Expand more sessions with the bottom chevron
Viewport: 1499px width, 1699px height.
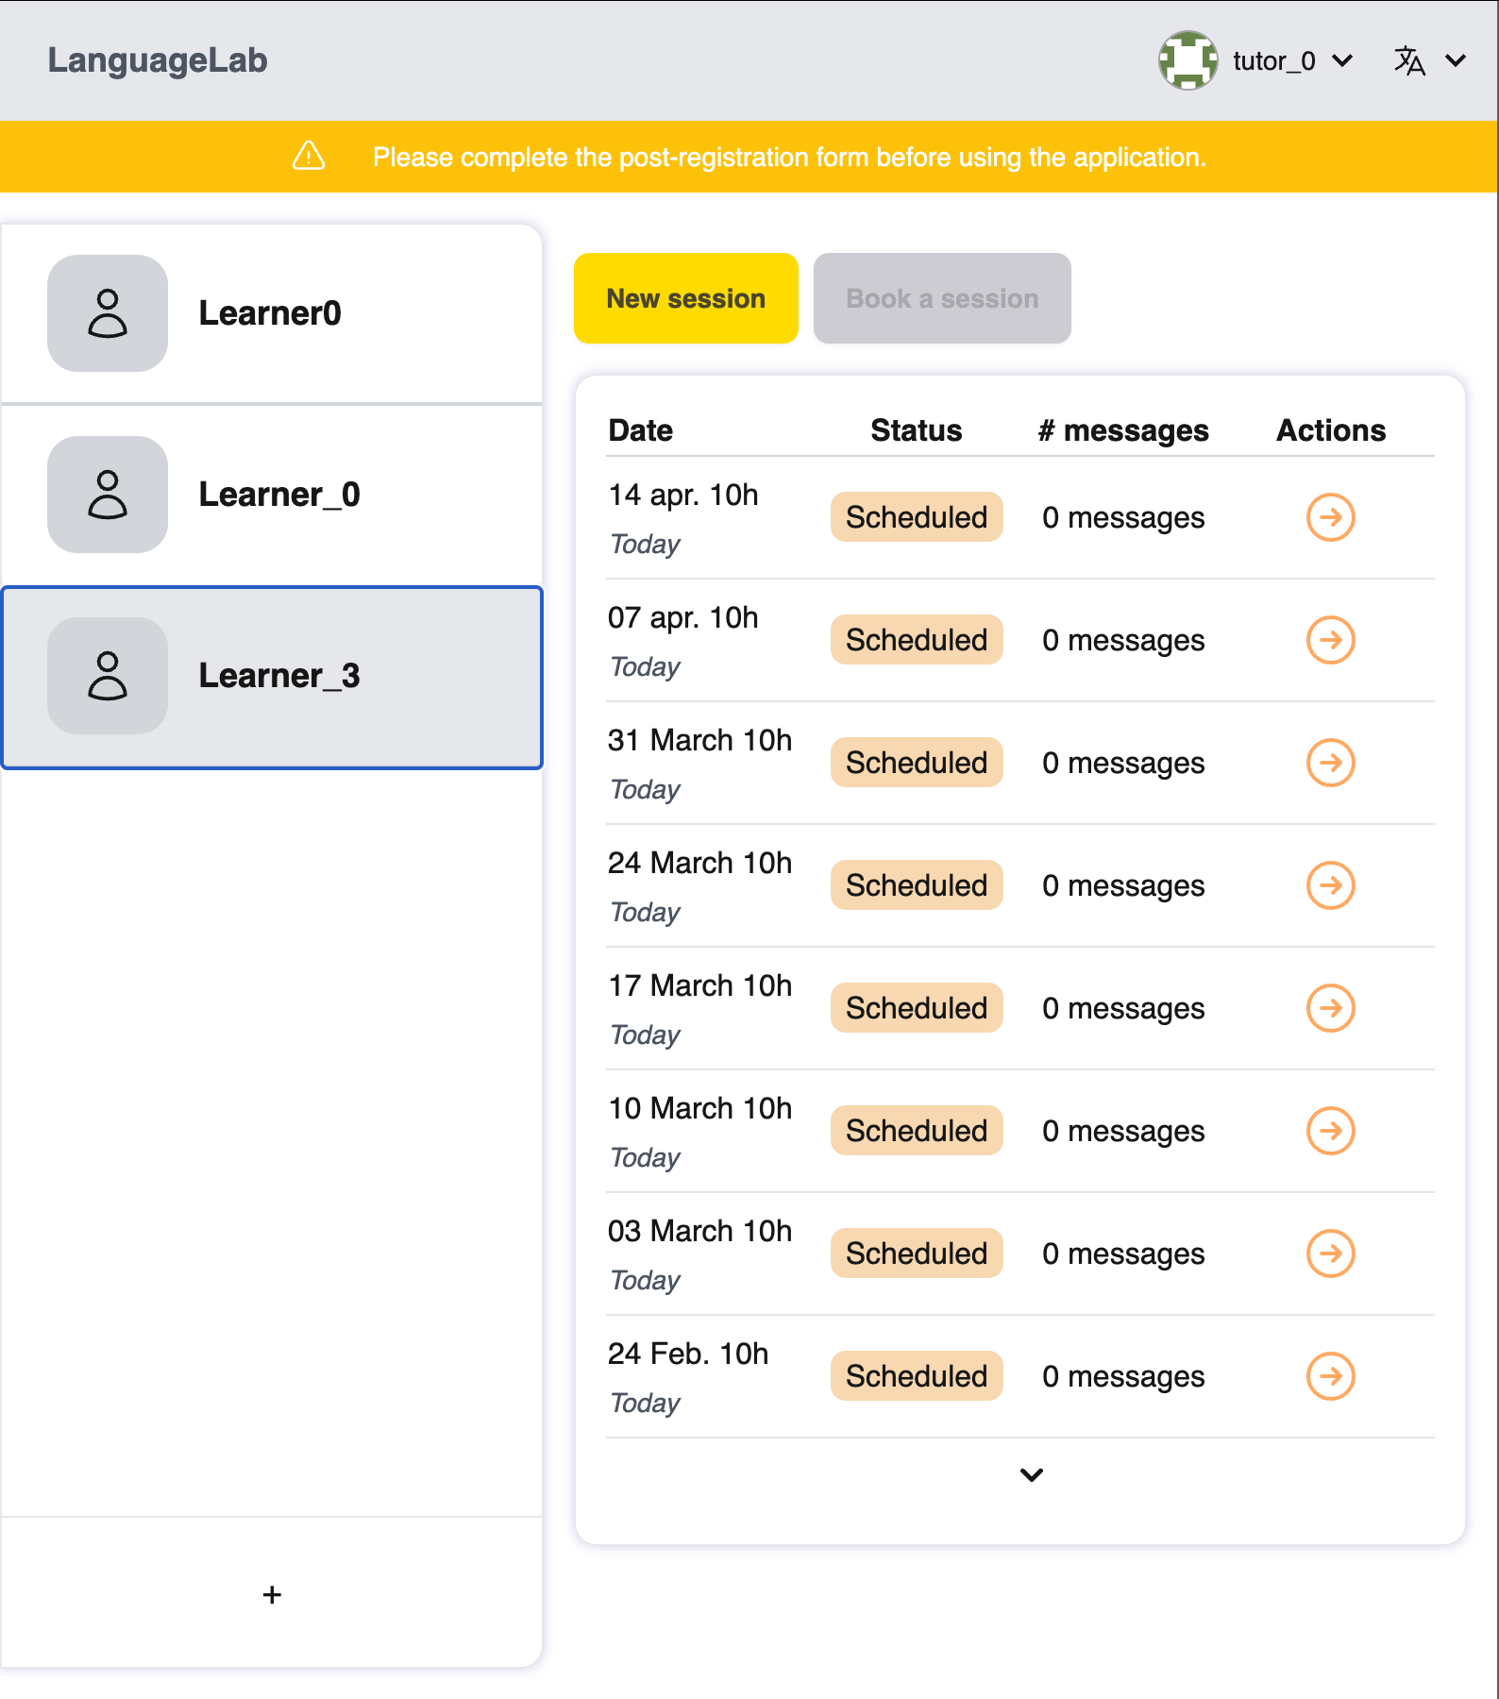(x=1032, y=1474)
